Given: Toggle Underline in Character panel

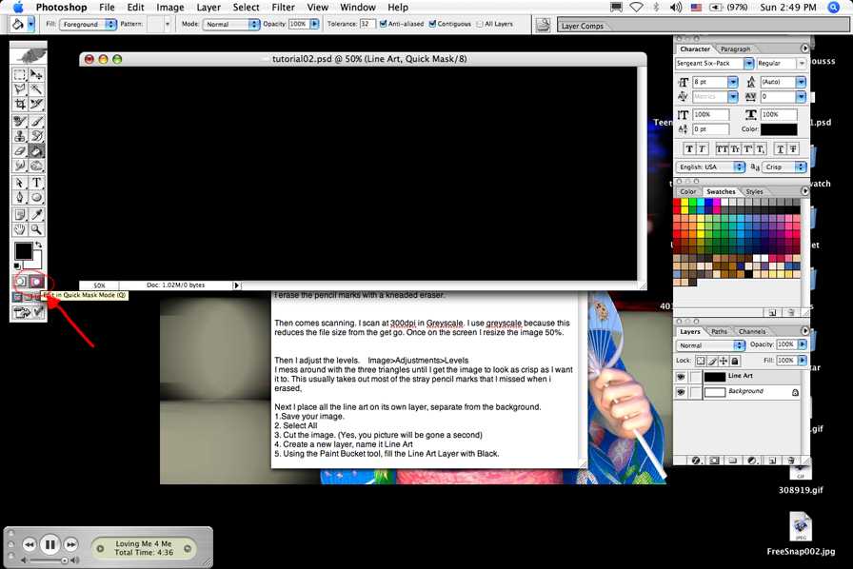Looking at the screenshot, I should [x=781, y=149].
